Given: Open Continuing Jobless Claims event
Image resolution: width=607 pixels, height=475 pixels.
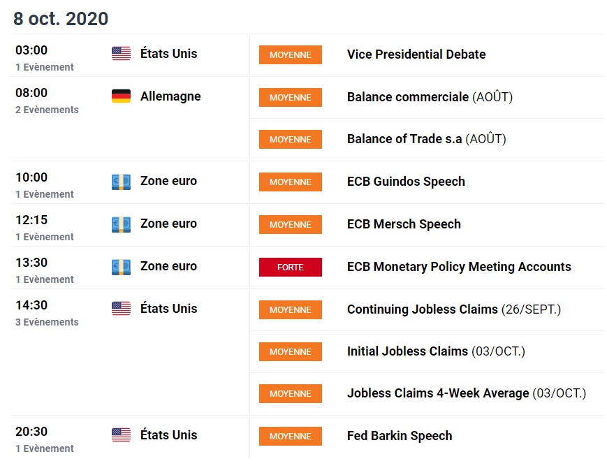Looking at the screenshot, I should (x=454, y=309).
